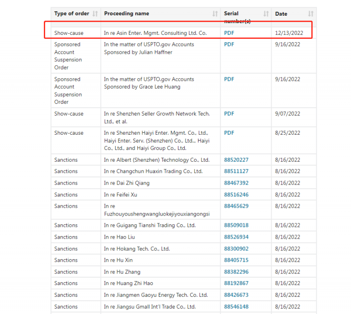Open serial number 88526934 for Hao Liu

(x=236, y=237)
